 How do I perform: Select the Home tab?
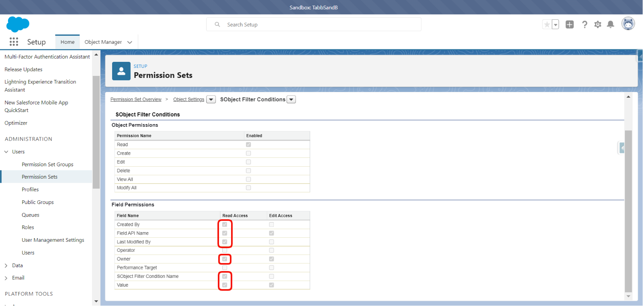click(x=68, y=42)
